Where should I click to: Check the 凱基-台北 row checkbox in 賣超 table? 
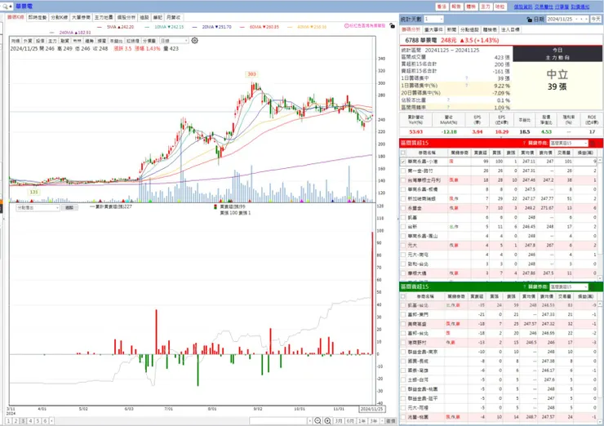tap(403, 305)
